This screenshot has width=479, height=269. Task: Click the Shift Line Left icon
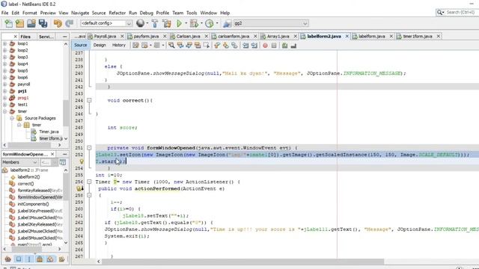click(x=245, y=46)
